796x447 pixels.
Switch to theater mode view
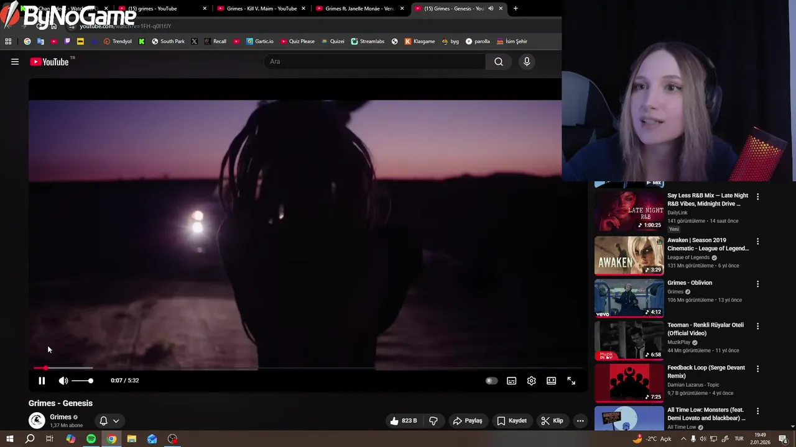tap(551, 381)
